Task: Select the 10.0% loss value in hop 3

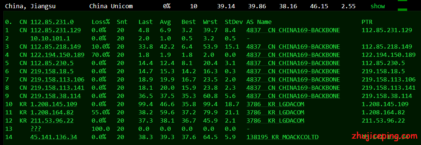Action: (x=101, y=47)
